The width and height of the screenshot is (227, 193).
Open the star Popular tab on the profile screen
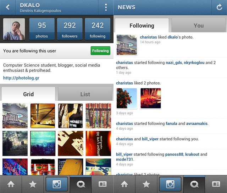[x=33, y=185]
